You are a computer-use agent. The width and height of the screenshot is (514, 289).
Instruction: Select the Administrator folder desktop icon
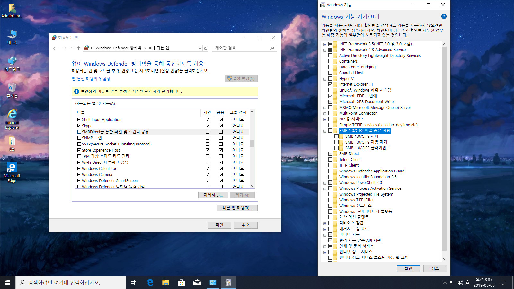(12, 10)
